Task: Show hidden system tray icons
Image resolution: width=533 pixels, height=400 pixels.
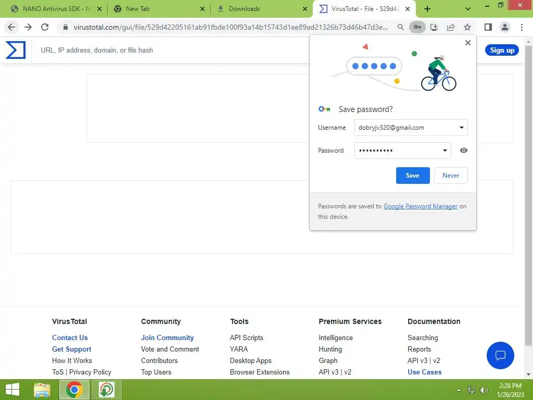Action: (459, 390)
